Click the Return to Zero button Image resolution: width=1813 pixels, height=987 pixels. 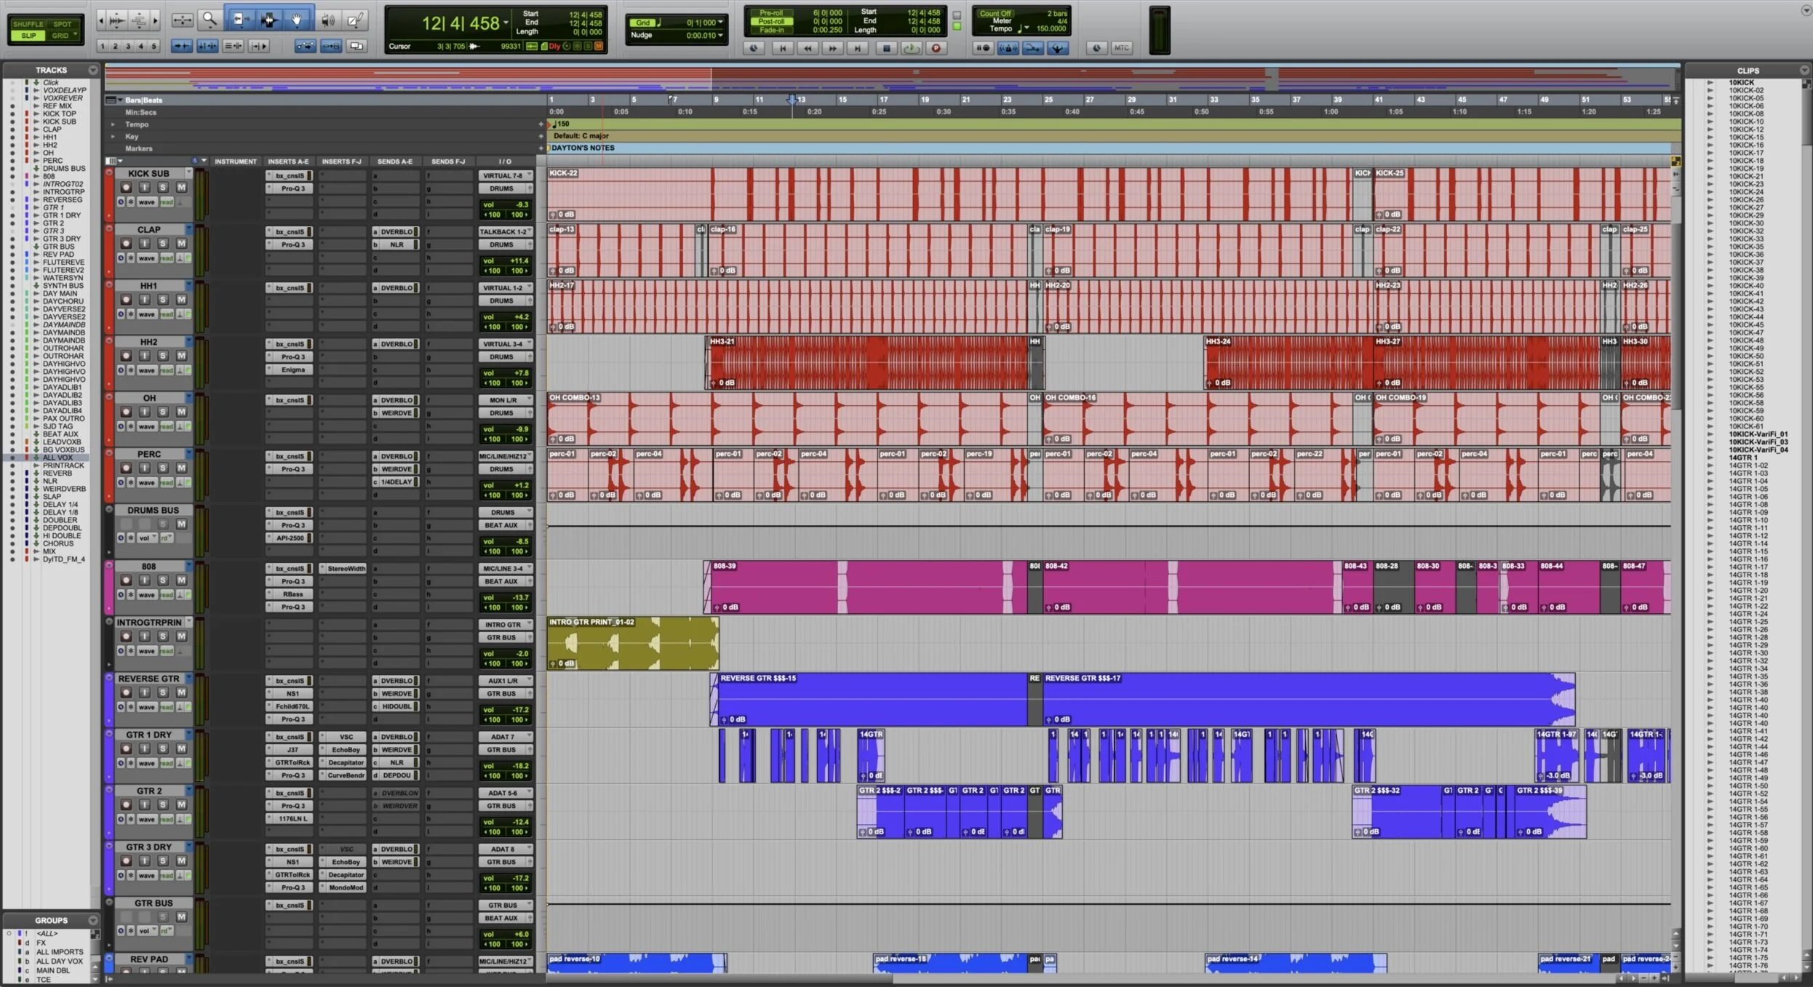tap(782, 48)
